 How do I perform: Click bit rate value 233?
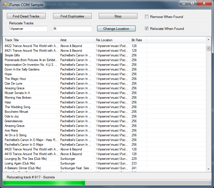[134, 163]
